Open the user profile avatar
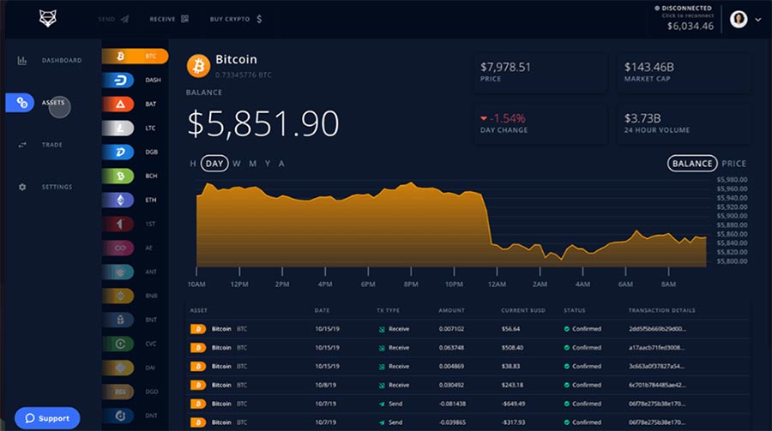 click(739, 19)
